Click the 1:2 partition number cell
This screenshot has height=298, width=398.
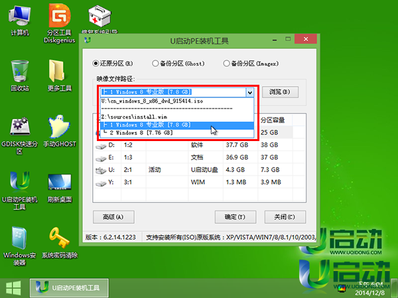133,145
